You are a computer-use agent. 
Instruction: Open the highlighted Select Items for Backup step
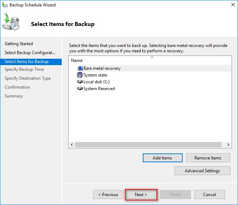coord(31,62)
